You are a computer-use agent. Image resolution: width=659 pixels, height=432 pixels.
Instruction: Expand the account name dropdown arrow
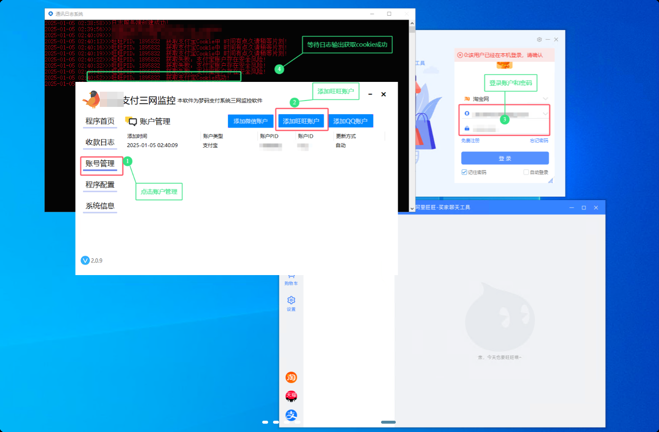545,114
